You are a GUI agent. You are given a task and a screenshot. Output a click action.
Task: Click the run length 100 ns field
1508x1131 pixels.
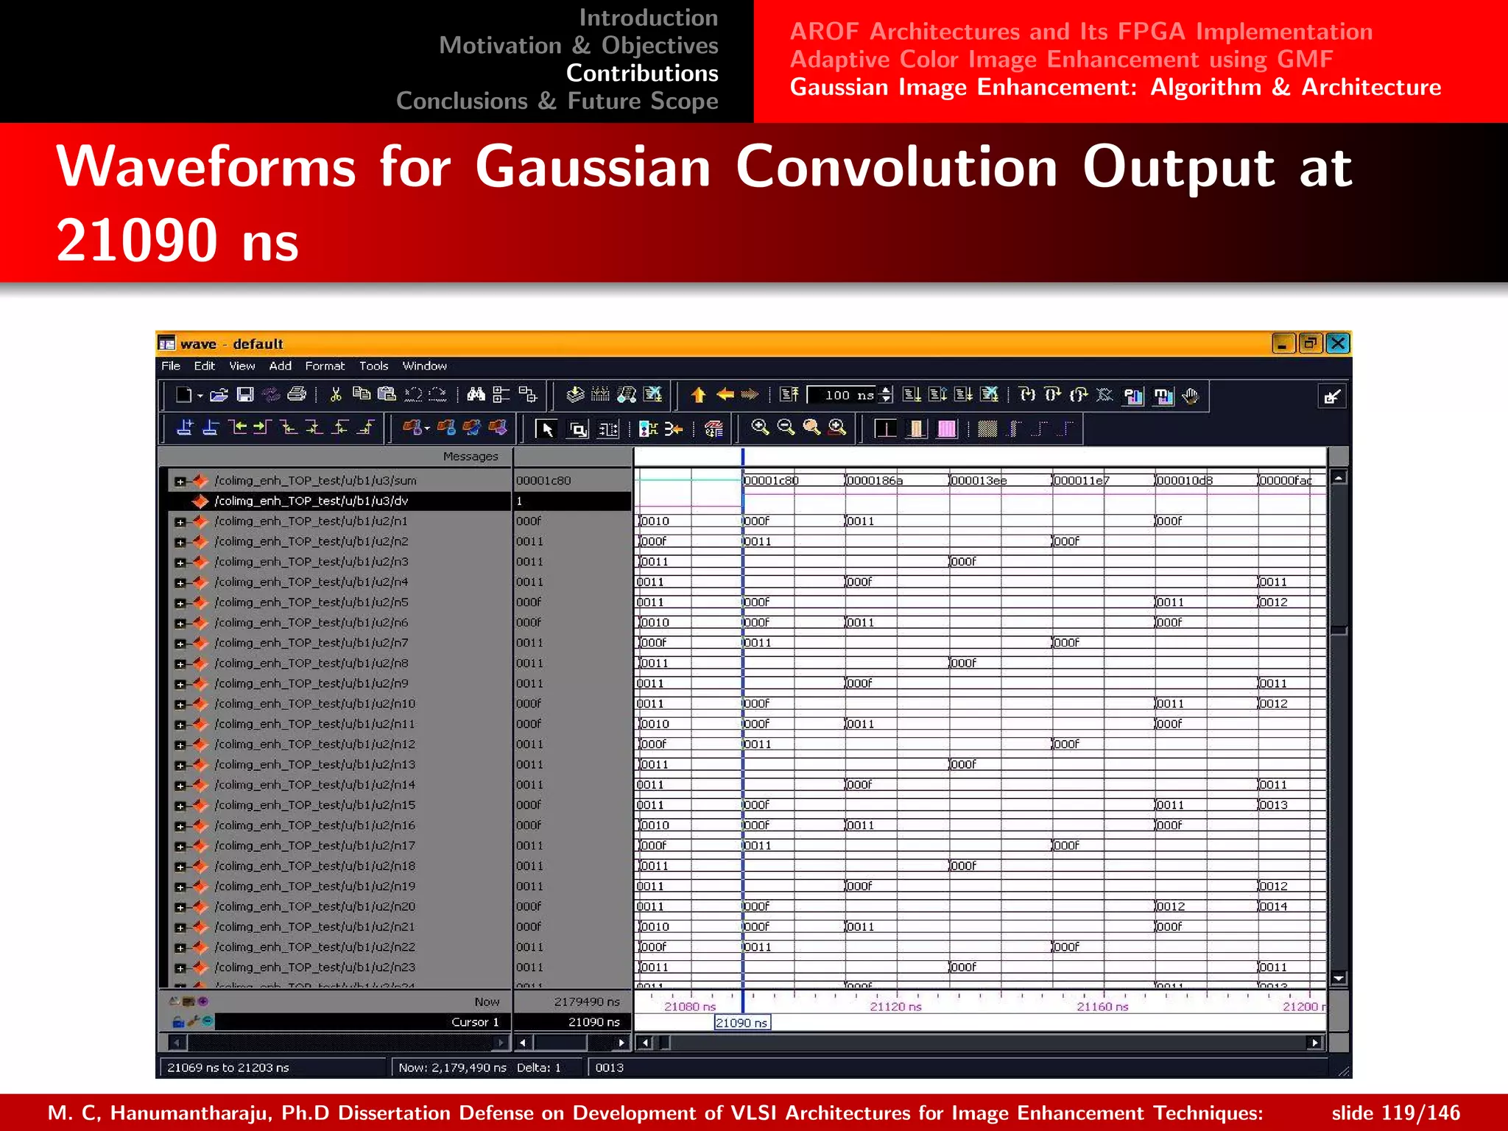(x=842, y=395)
